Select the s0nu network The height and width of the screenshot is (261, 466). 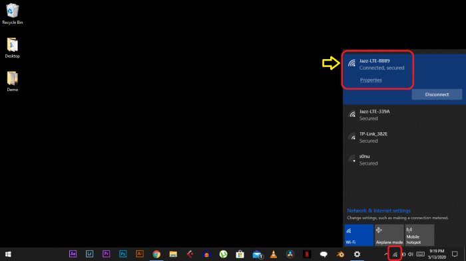tap(405, 160)
